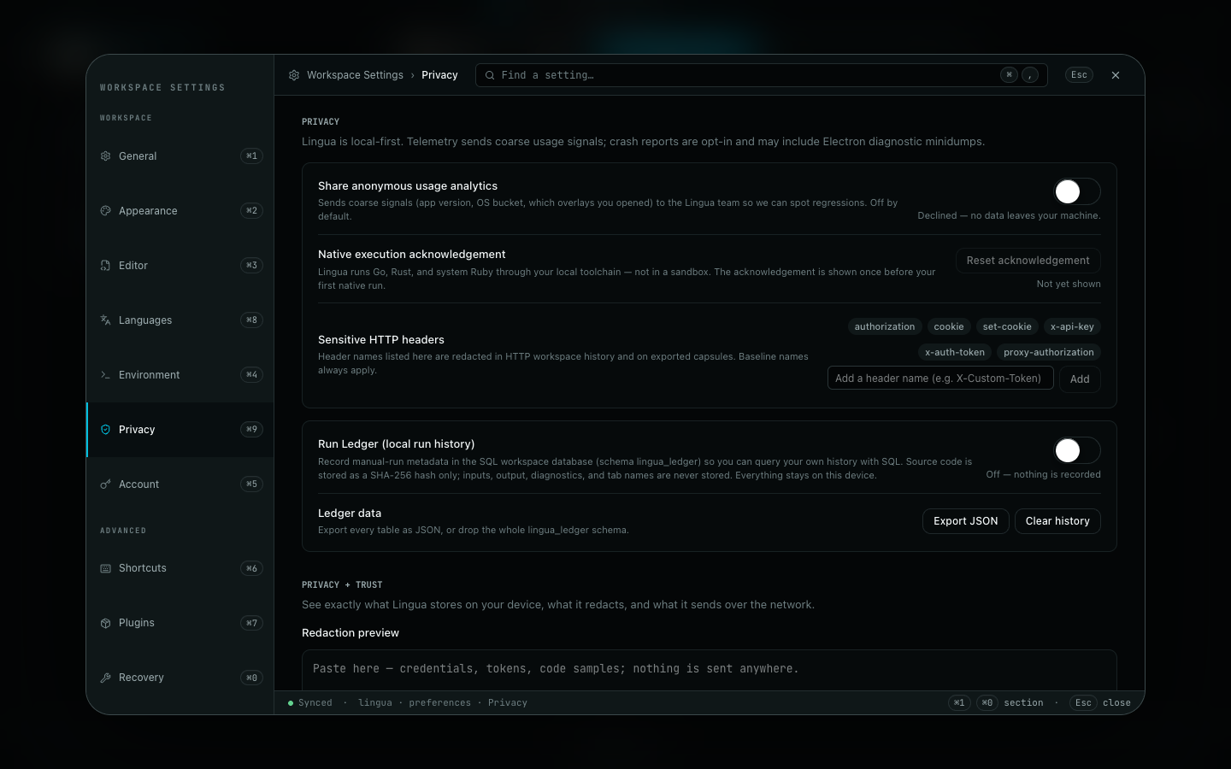The width and height of the screenshot is (1231, 769).
Task: Open the Editor settings section
Action: coord(180,266)
